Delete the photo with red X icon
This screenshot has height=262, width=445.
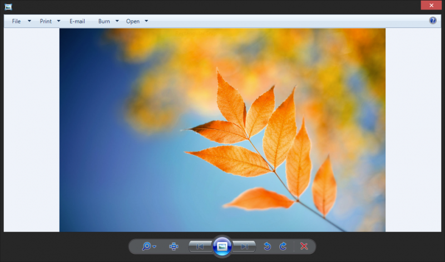[304, 246]
